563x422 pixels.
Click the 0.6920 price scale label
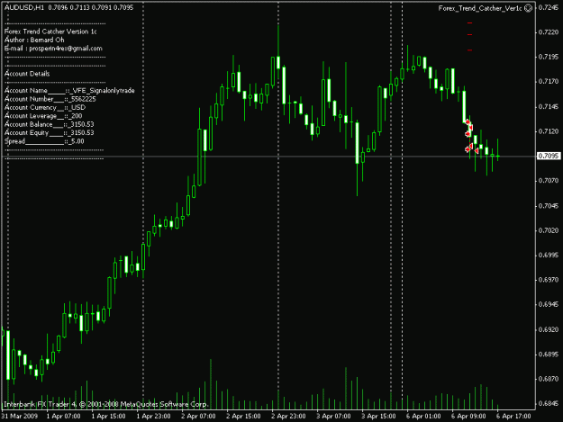549,329
